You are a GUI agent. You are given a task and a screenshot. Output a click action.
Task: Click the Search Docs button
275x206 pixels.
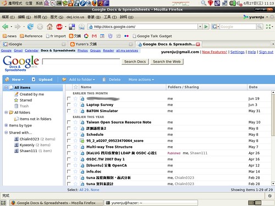click(x=135, y=62)
